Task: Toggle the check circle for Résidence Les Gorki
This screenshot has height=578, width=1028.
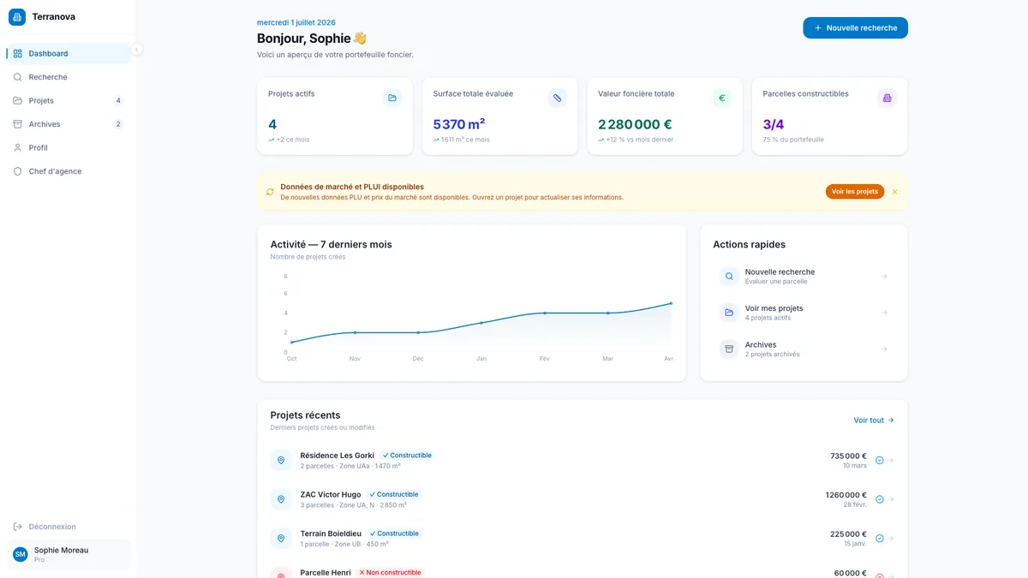Action: (879, 461)
